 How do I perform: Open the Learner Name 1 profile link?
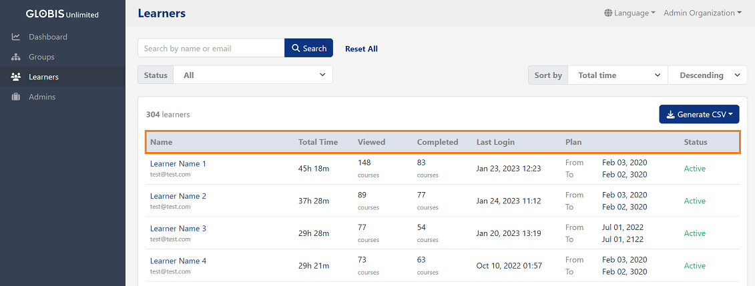point(178,163)
